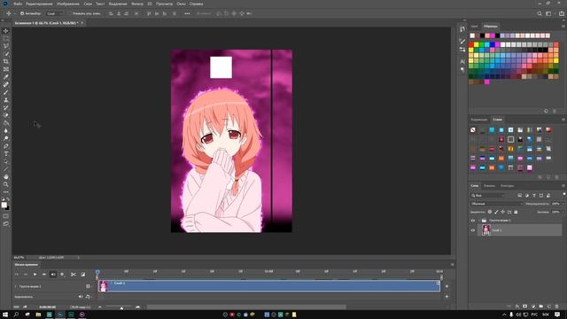
Task: Create a new group with the folder icon
Action: click(541, 307)
